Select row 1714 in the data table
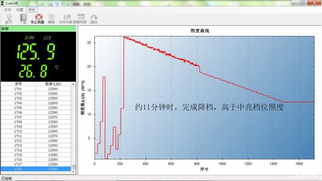This screenshot has height=181, width=322. (36, 150)
